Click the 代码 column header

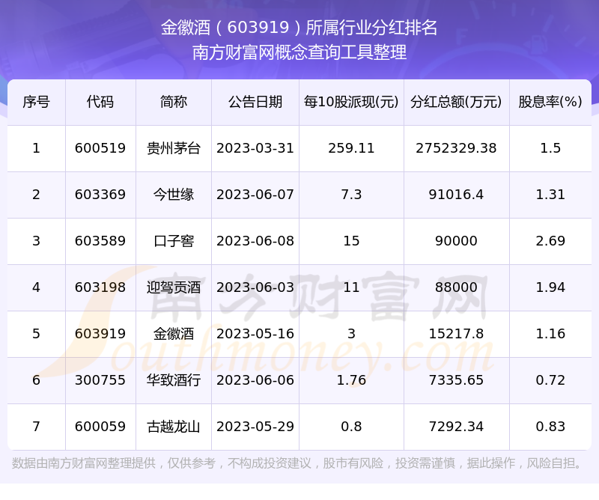100,102
